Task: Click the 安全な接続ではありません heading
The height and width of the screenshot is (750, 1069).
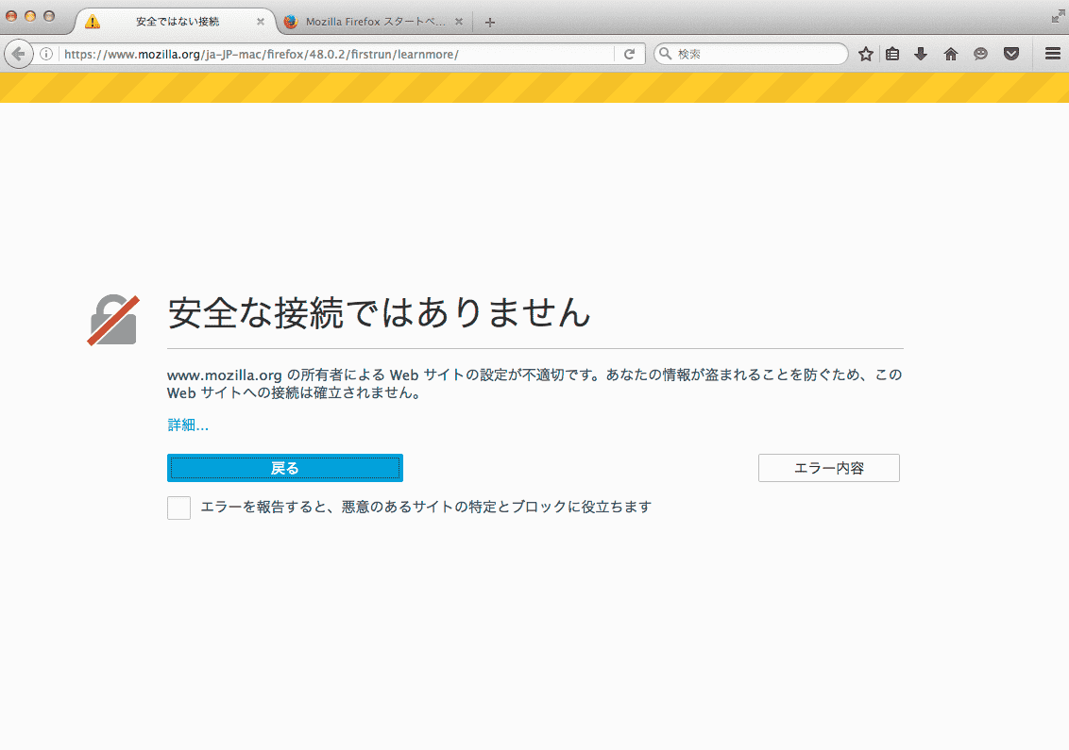Action: [x=379, y=313]
